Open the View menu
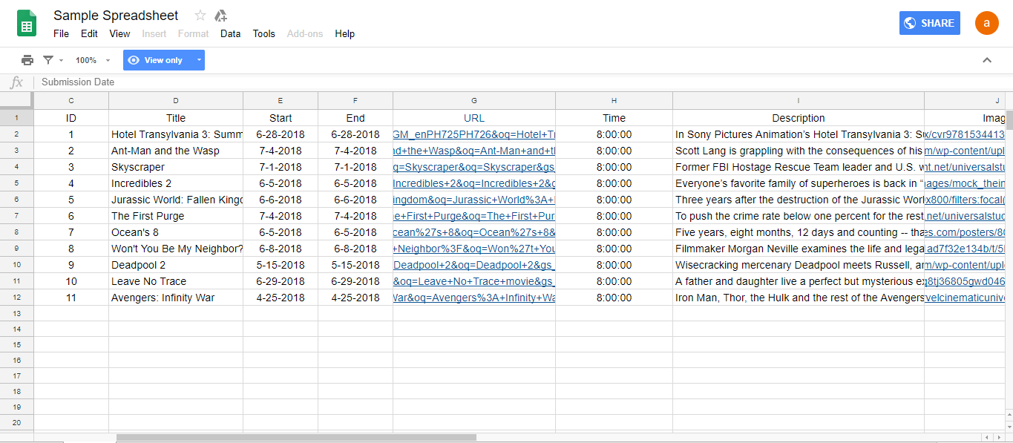 (119, 33)
